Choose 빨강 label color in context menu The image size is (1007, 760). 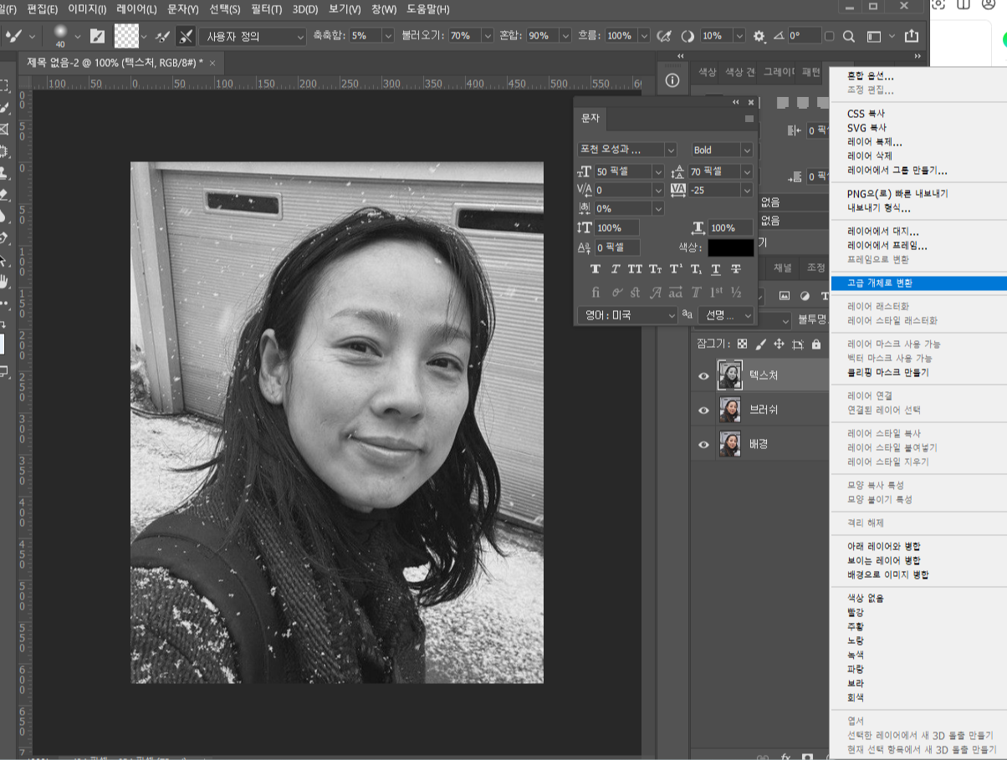(856, 612)
